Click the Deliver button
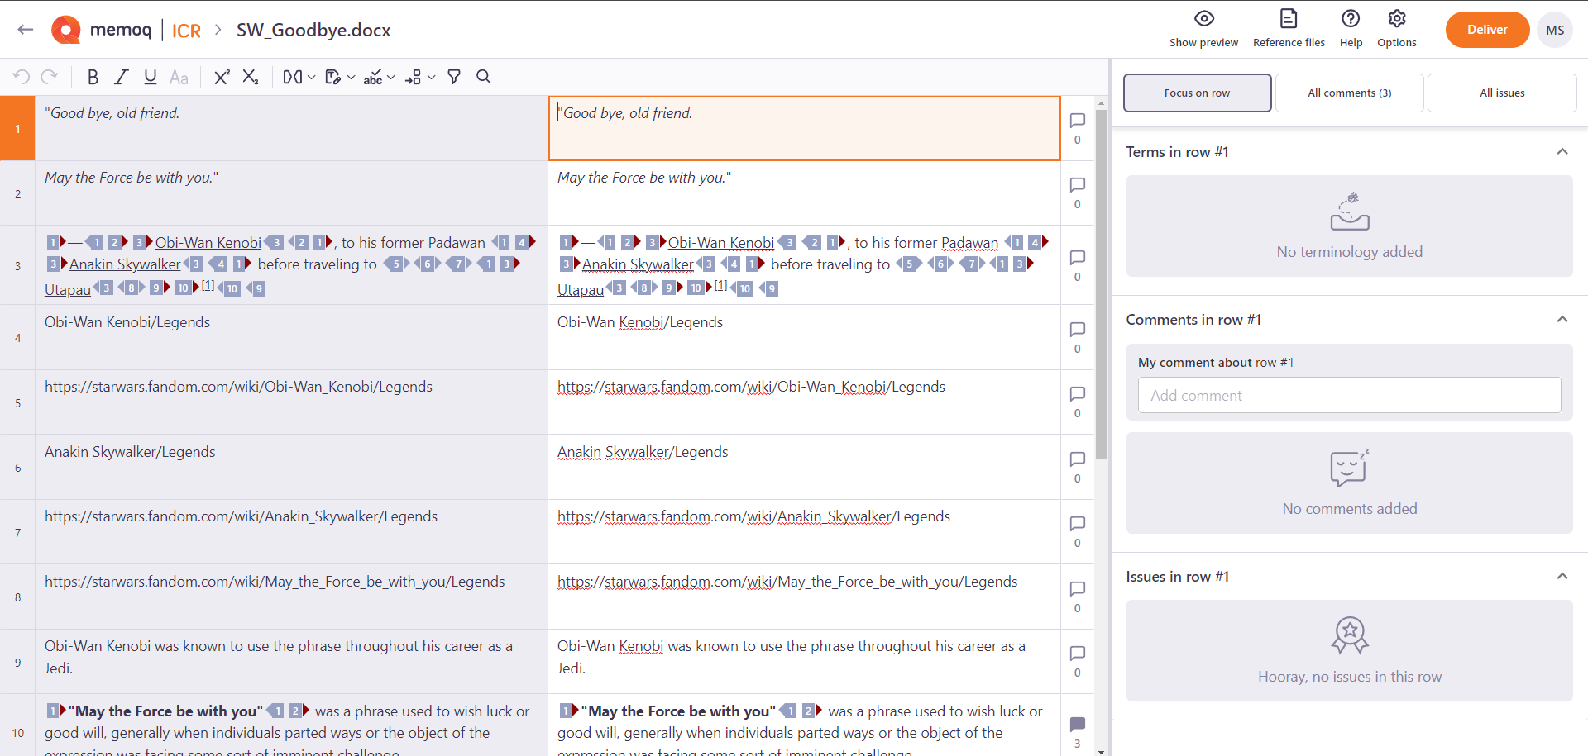This screenshot has height=756, width=1588. pos(1487,30)
